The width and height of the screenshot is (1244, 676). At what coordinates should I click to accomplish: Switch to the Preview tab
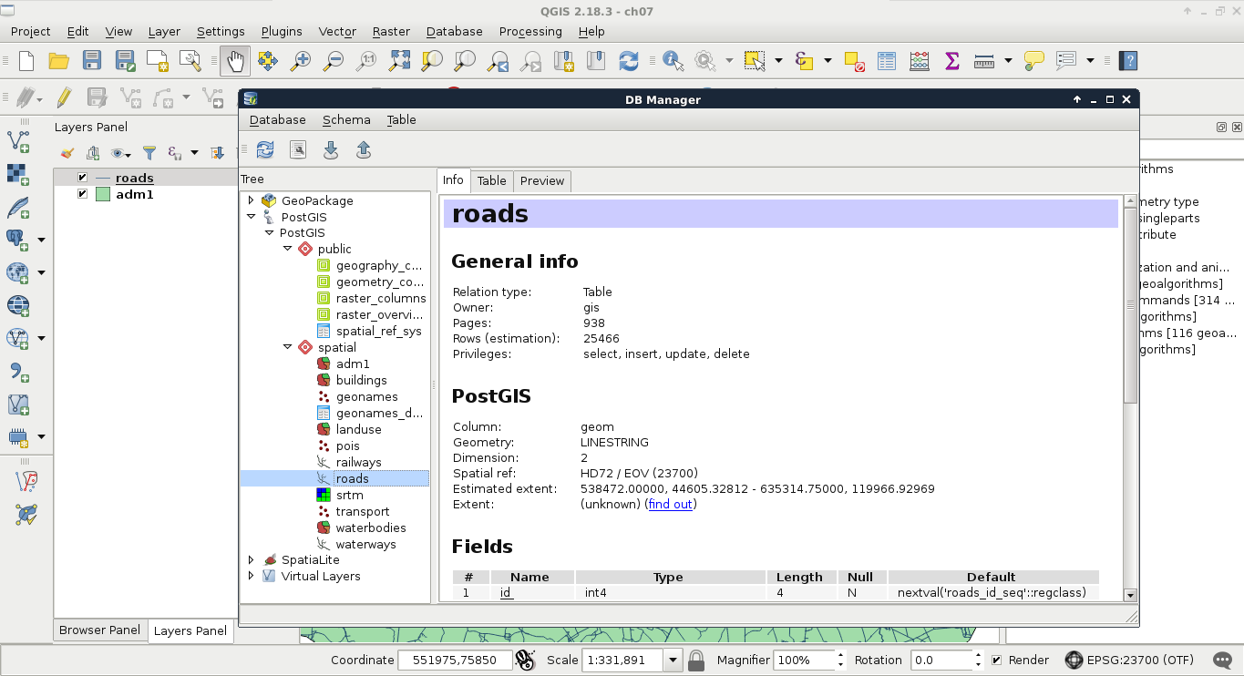point(542,180)
